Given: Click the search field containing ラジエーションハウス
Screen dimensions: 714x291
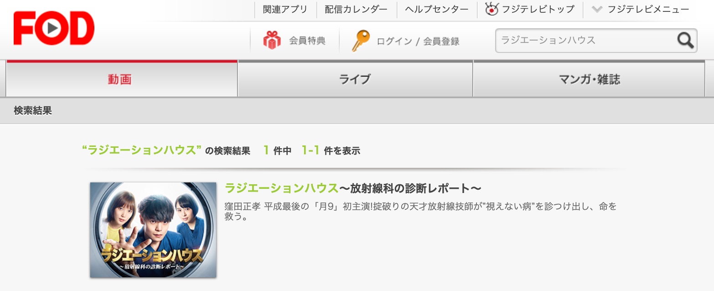Looking at the screenshot, I should pyautogui.click(x=586, y=40).
